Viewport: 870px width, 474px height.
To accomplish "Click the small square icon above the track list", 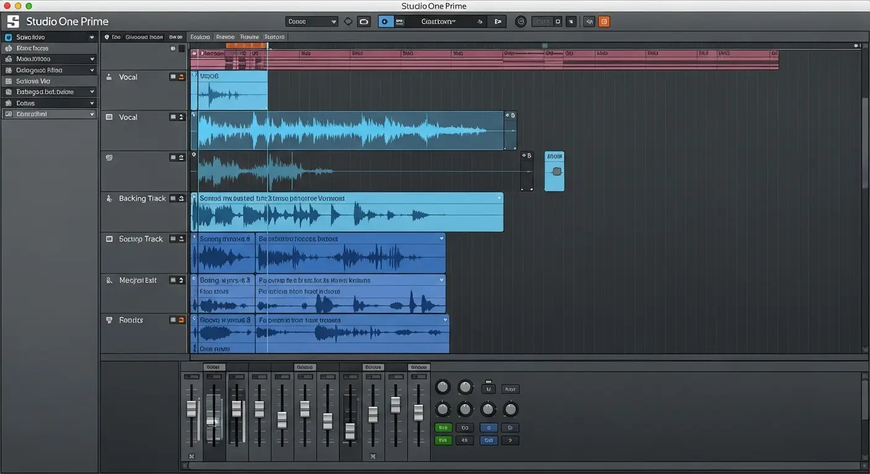I will coord(182,48).
